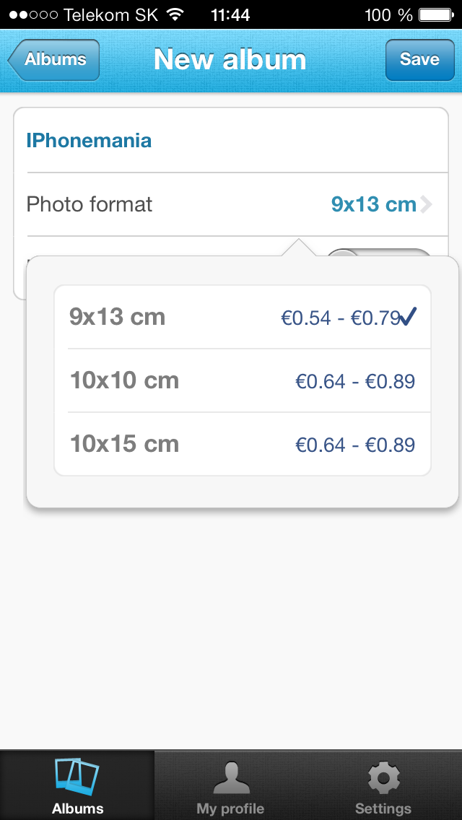Tap the €0.64 - €0.89 price for 10x10
The image size is (462, 820).
(355, 381)
